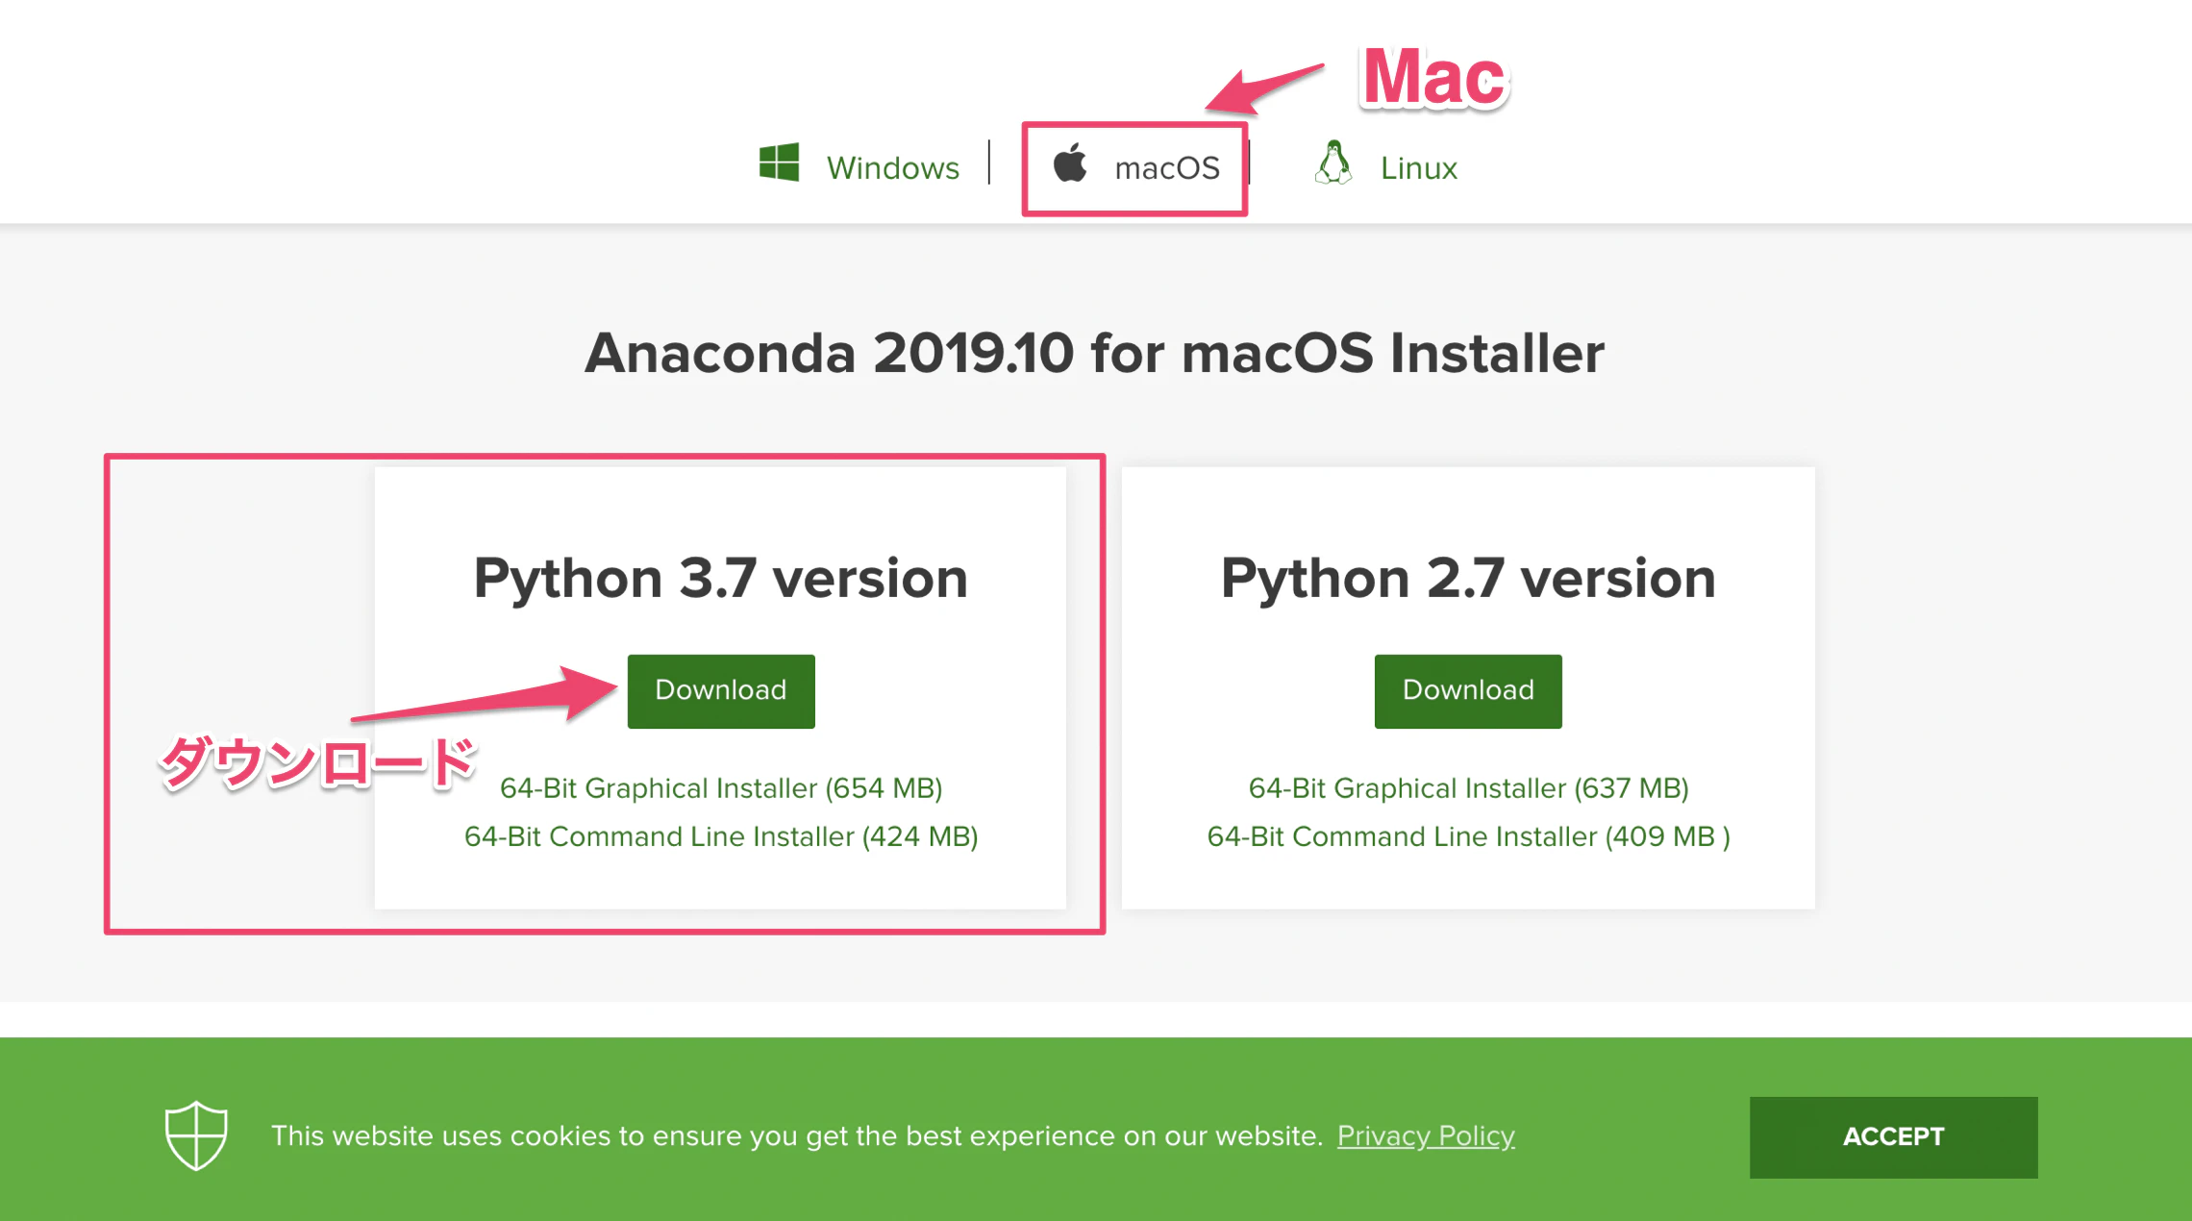
Task: Click the Windows logo icon
Action: pos(779,162)
